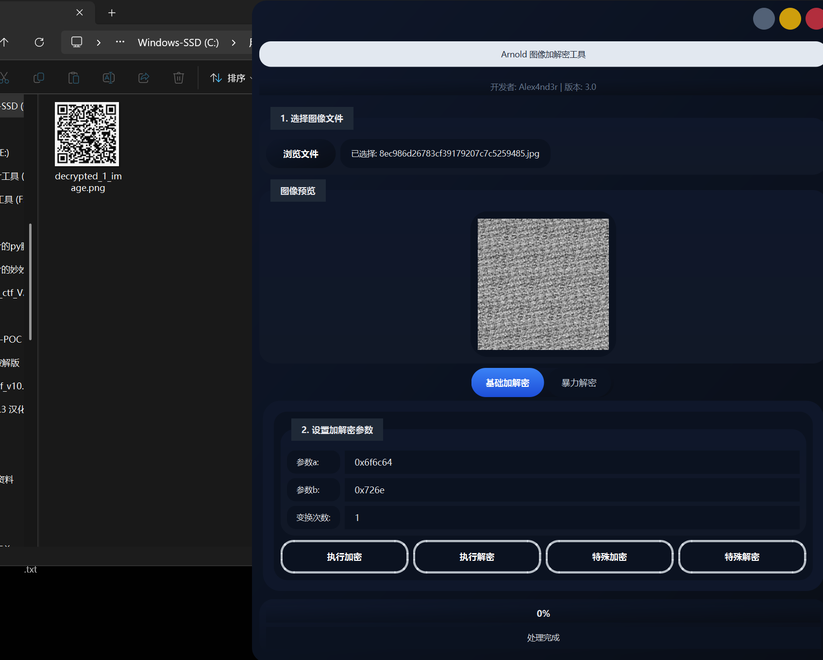Click the 执行加密 button
This screenshot has height=660, width=823.
[x=344, y=556]
